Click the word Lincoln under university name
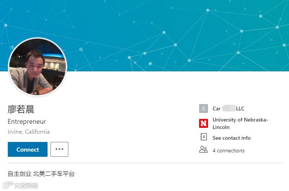 point(221,127)
